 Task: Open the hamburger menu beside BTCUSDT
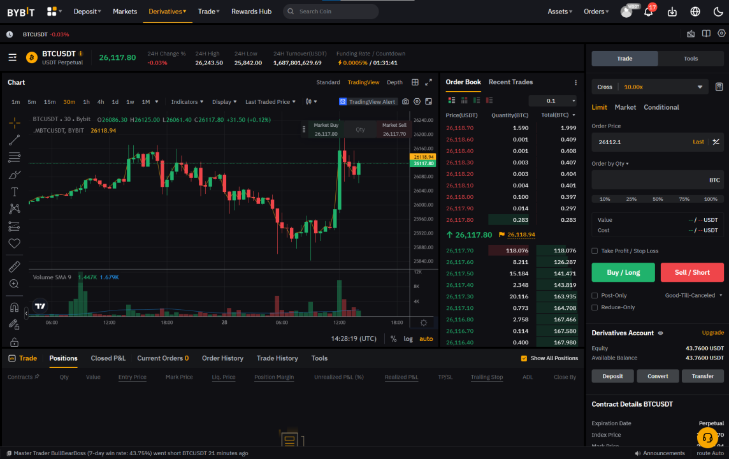[x=13, y=57]
